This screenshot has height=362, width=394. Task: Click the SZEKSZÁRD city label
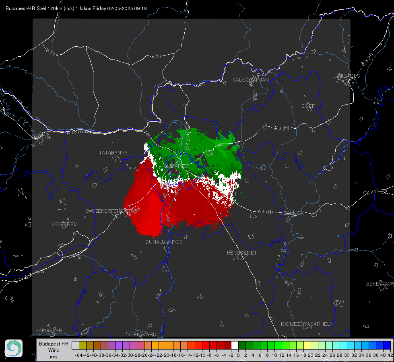click(142, 334)
